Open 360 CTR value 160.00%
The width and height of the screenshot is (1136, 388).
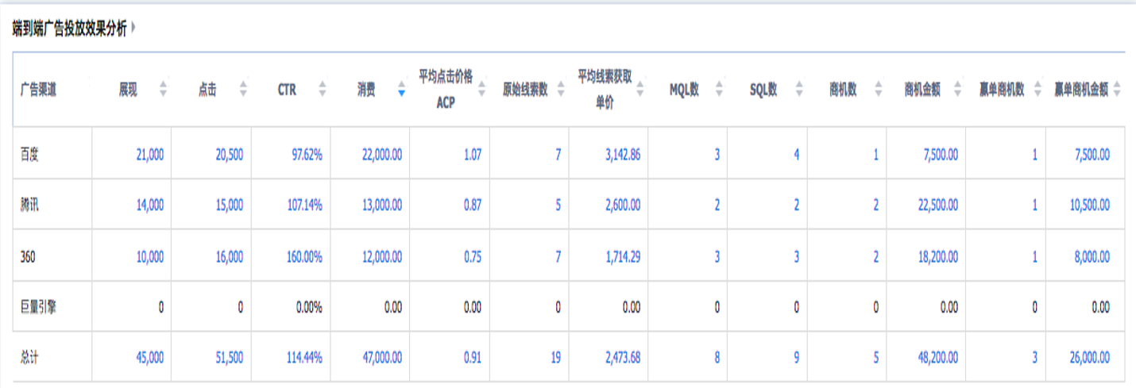click(x=305, y=256)
